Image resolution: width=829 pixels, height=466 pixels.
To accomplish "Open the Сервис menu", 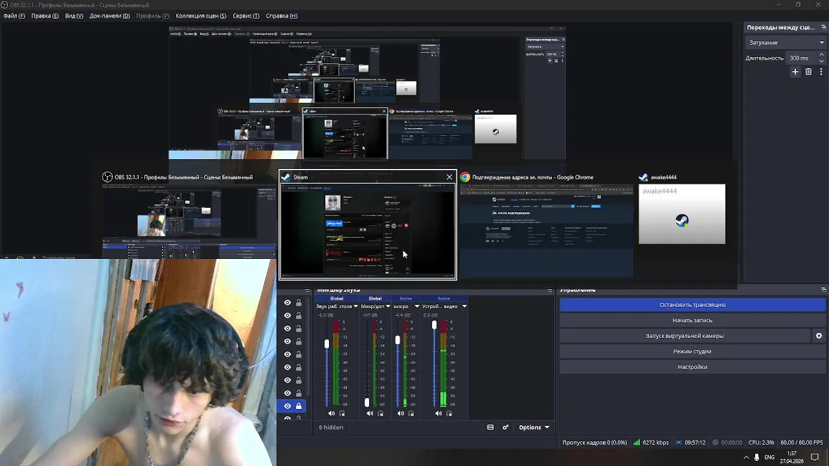I will coord(246,16).
